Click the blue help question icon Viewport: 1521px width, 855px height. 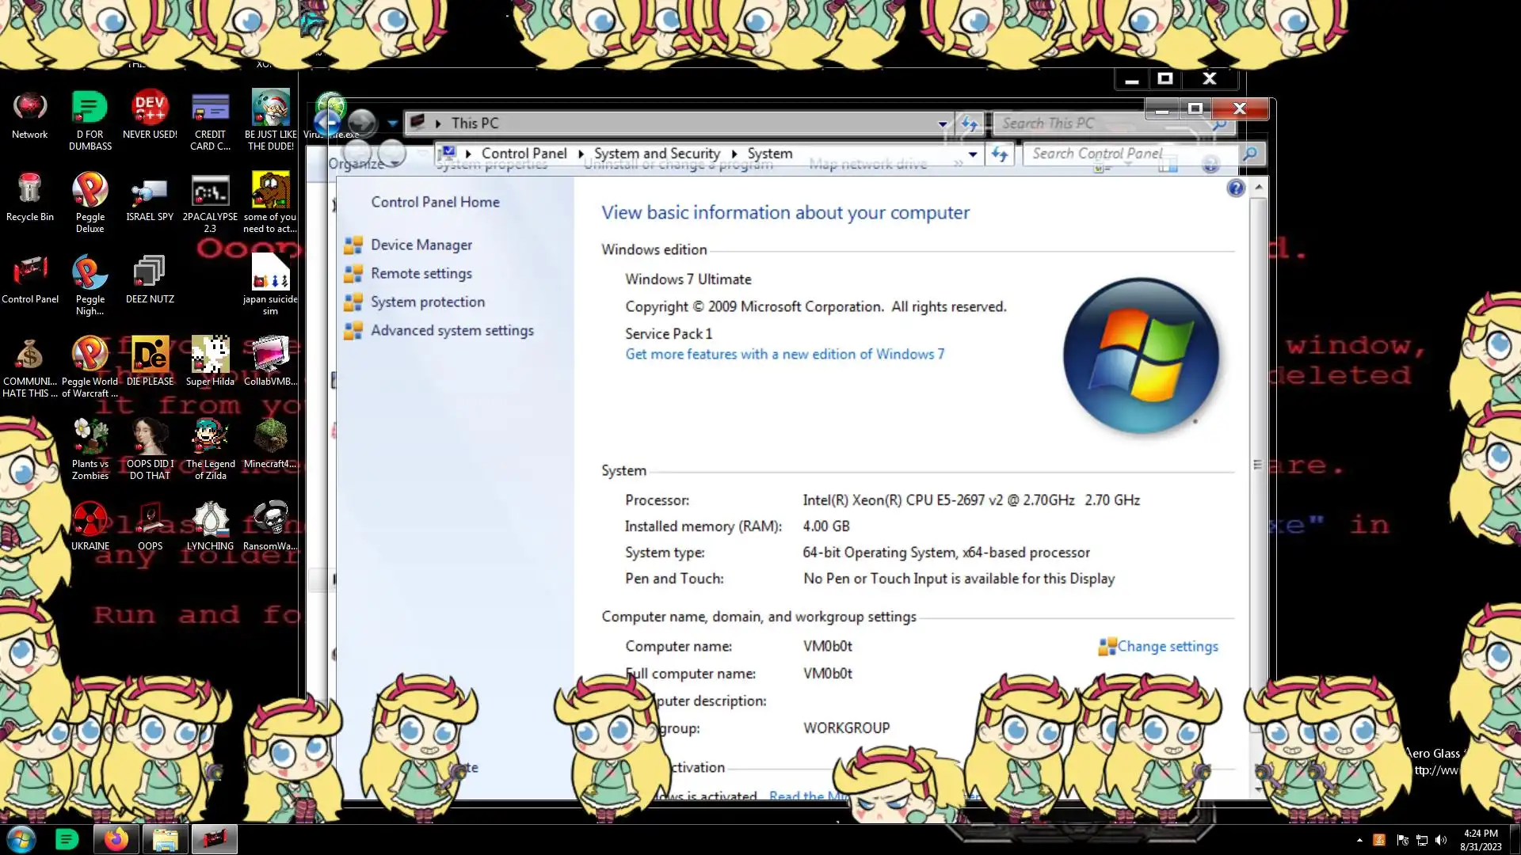click(x=1235, y=188)
